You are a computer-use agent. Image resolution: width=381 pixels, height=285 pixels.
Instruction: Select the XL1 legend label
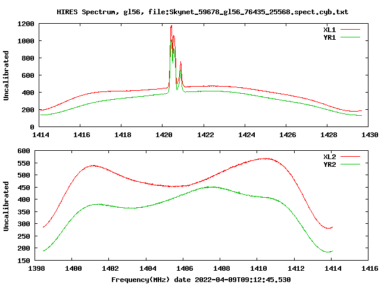click(x=329, y=30)
